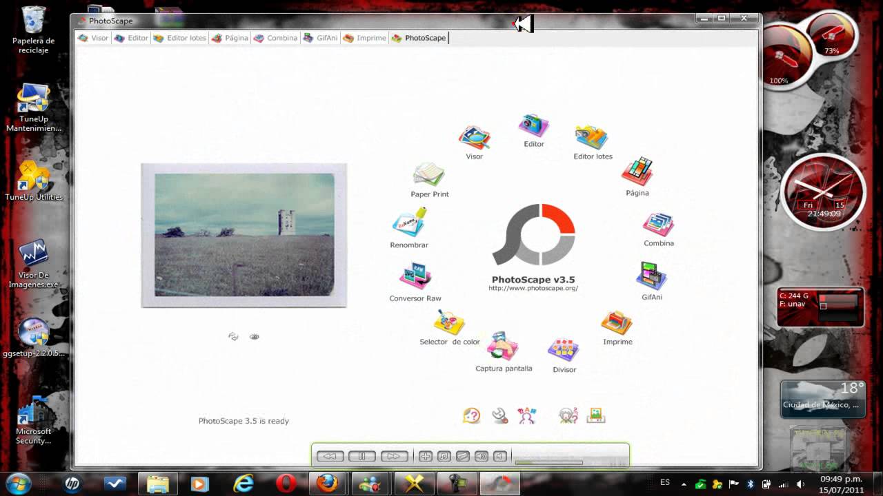Image resolution: width=883 pixels, height=496 pixels.
Task: Click the quiet speaker mute button in player
Action: pos(500,456)
